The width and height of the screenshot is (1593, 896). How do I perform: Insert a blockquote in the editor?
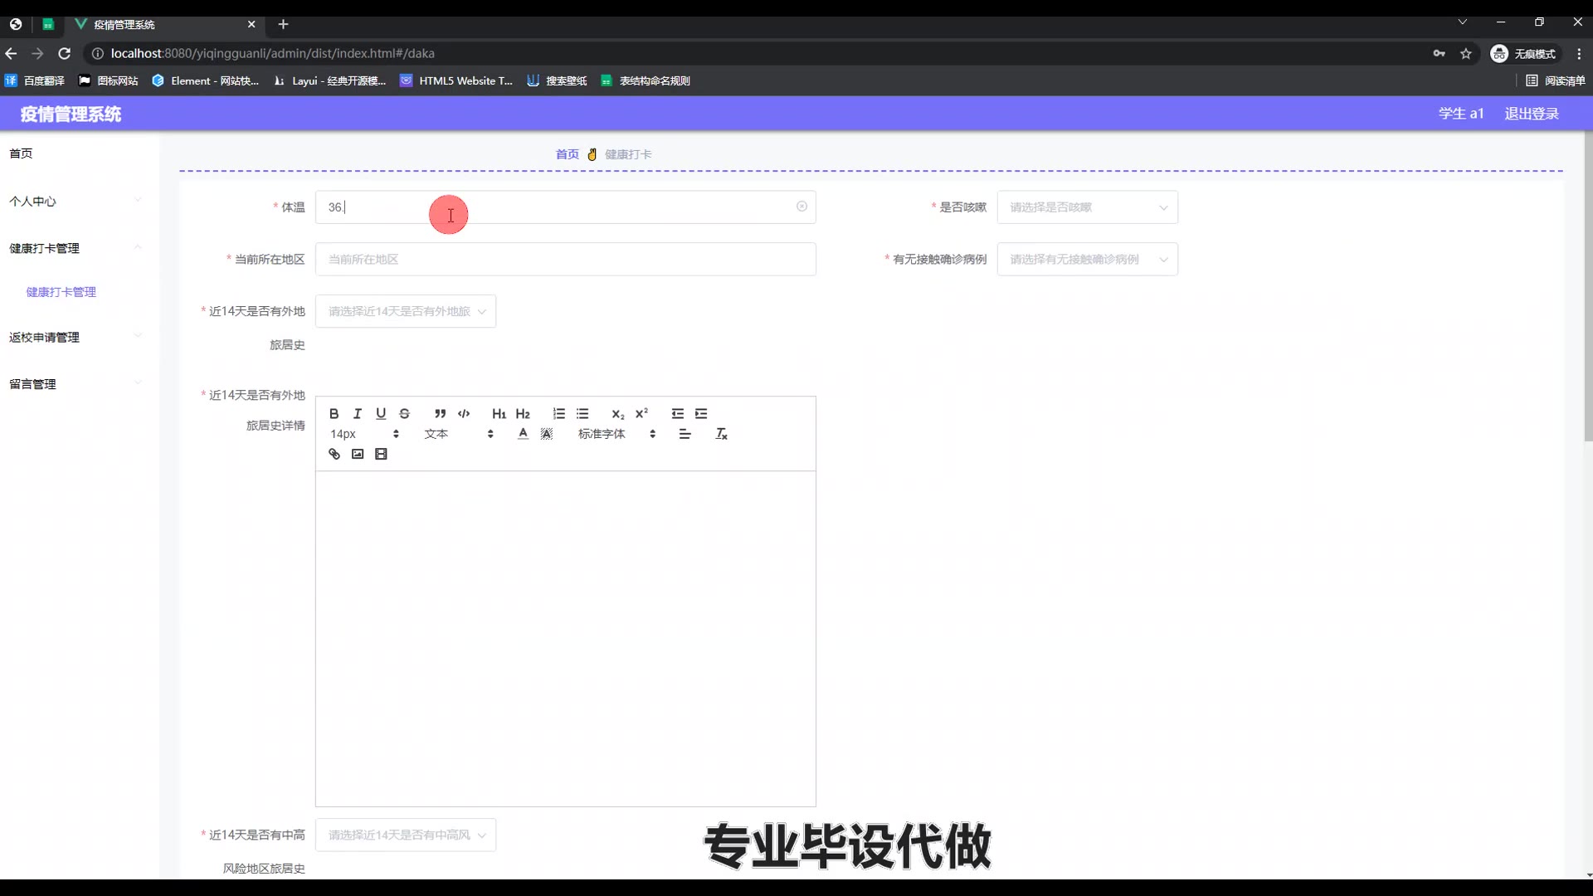click(440, 413)
